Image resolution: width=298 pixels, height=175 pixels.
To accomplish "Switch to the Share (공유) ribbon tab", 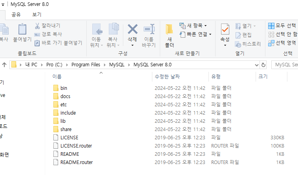I will pyautogui.click(x=16, y=15).
